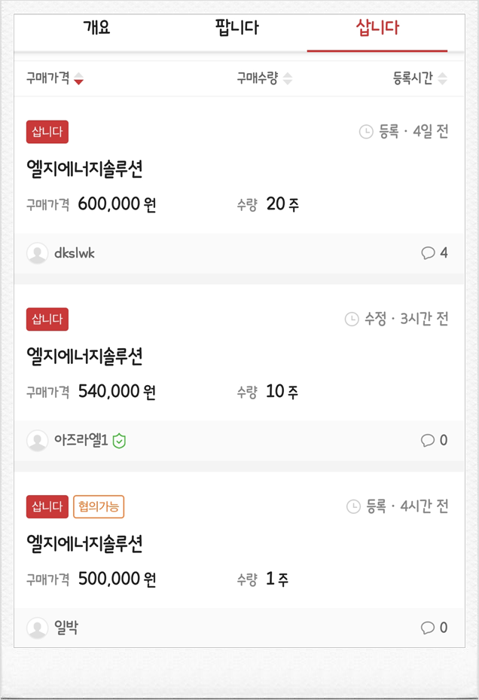Click the clock icon beside 3시간 전

pos(352,319)
